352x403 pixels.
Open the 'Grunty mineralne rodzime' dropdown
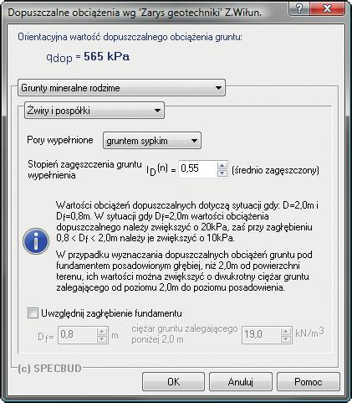(x=121, y=88)
